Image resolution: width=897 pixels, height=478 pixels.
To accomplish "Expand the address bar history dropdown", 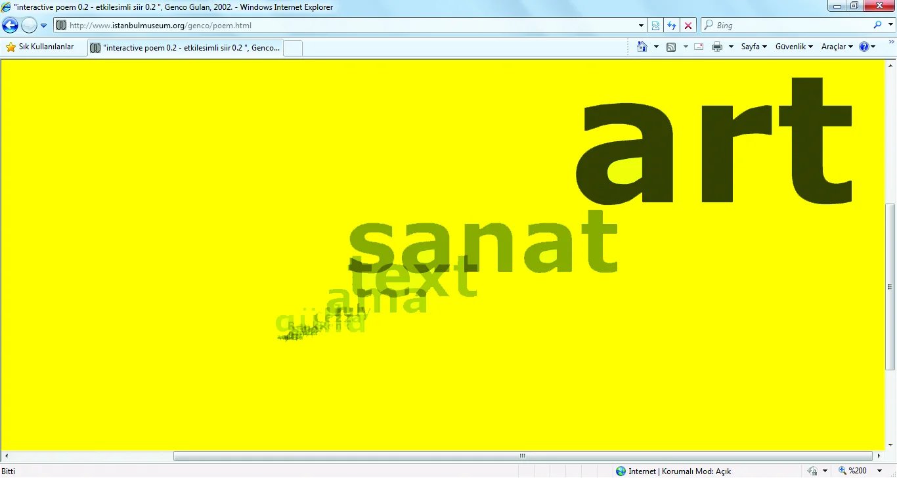I will [x=642, y=26].
